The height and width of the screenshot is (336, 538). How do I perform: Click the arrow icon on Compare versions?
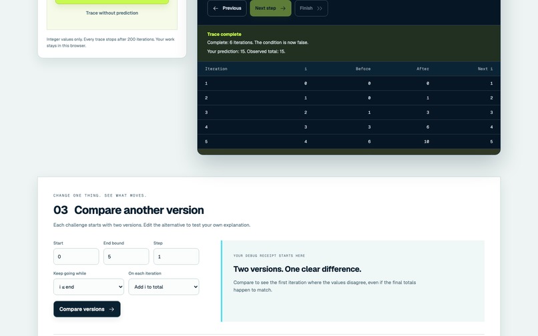click(111, 309)
